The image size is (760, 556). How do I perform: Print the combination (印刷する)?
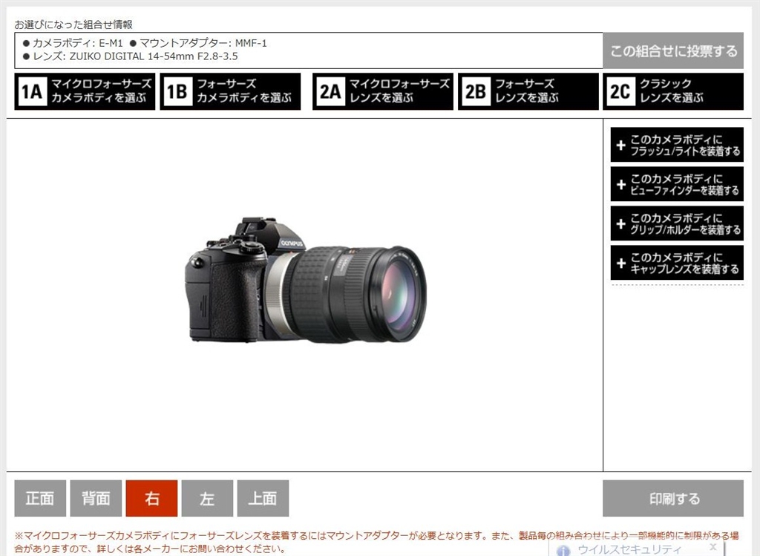point(672,498)
